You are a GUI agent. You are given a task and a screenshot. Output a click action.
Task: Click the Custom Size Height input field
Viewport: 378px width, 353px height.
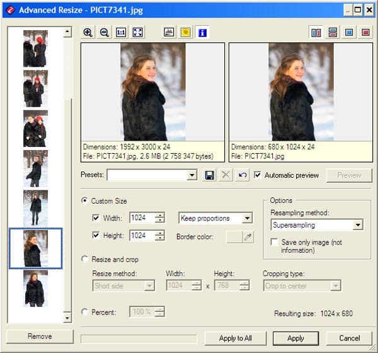pos(142,235)
